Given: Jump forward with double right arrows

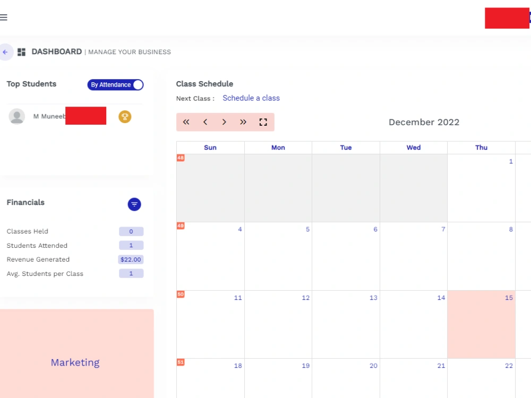Looking at the screenshot, I should pos(243,122).
